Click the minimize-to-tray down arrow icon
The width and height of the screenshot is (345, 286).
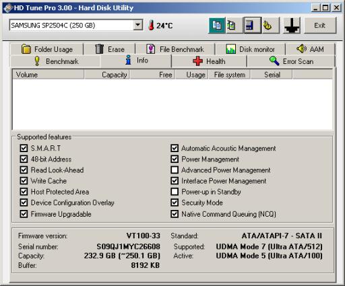292,26
